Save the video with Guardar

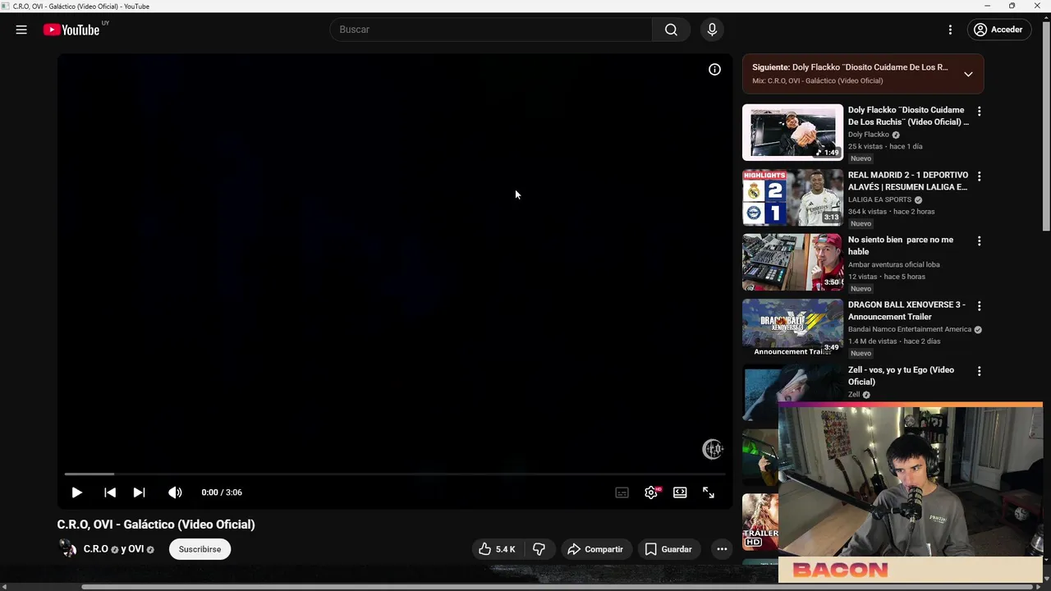668,549
